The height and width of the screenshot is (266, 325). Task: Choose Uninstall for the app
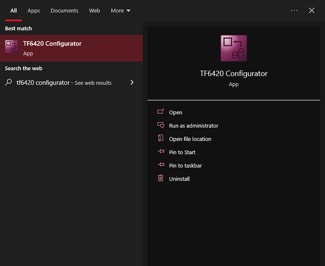point(179,179)
